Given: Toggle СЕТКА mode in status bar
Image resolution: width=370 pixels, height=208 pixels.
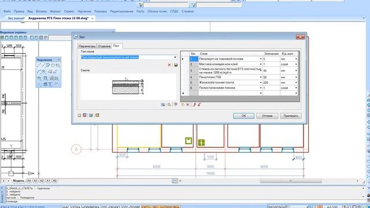Looking at the screenshot, I should tap(76, 207).
